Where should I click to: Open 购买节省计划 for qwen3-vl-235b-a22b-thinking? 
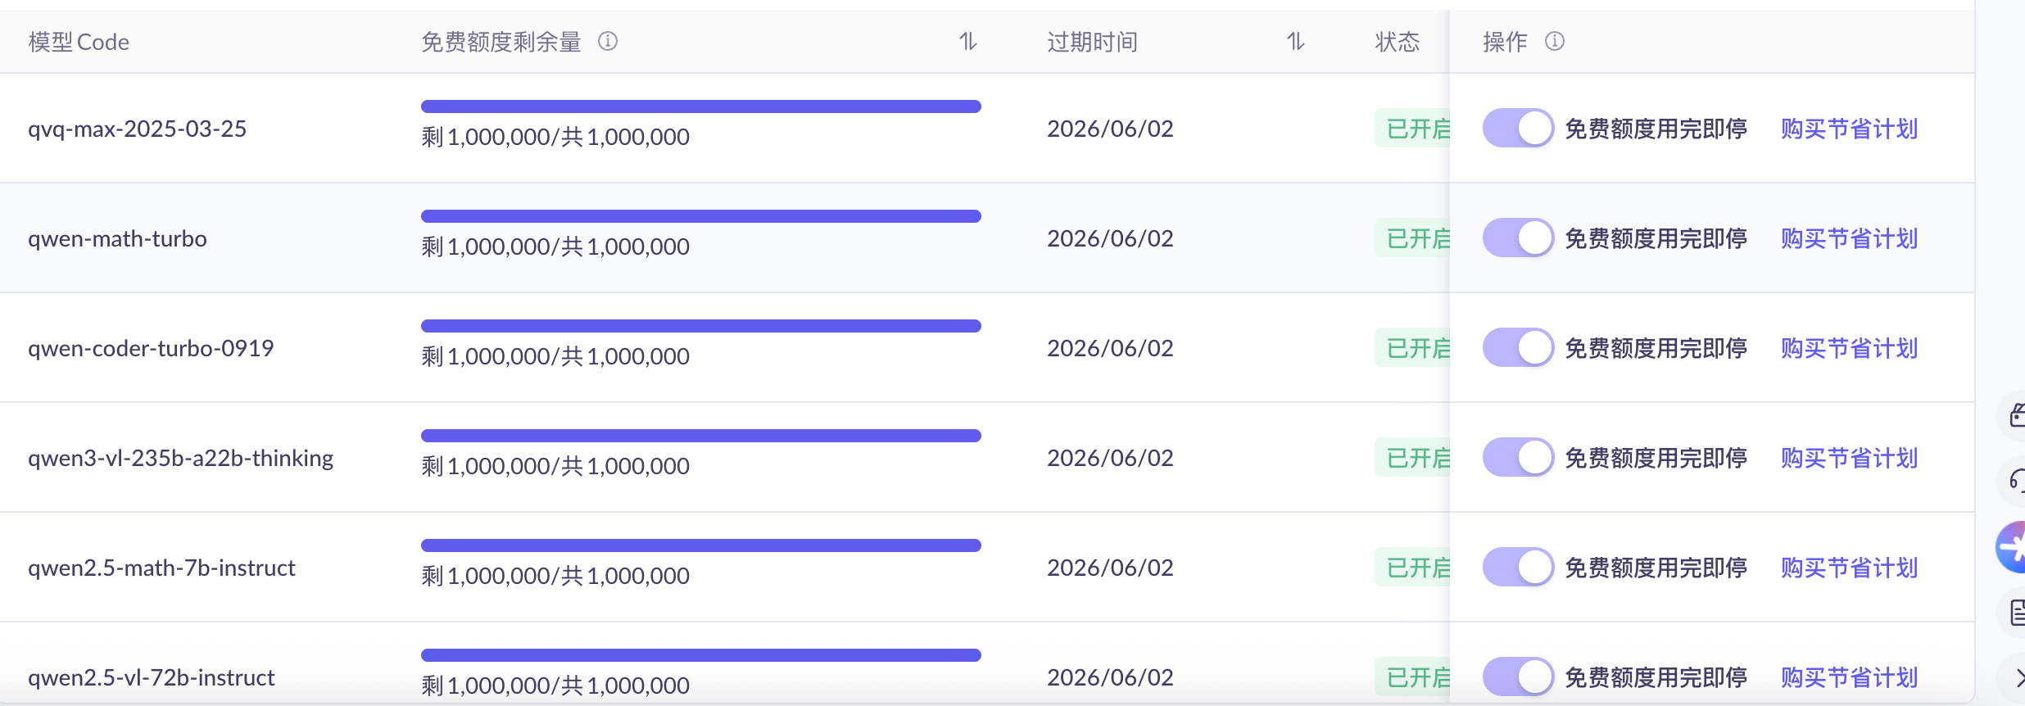coord(1849,458)
